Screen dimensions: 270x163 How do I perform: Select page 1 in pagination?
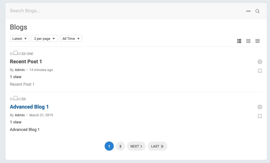click(109, 146)
